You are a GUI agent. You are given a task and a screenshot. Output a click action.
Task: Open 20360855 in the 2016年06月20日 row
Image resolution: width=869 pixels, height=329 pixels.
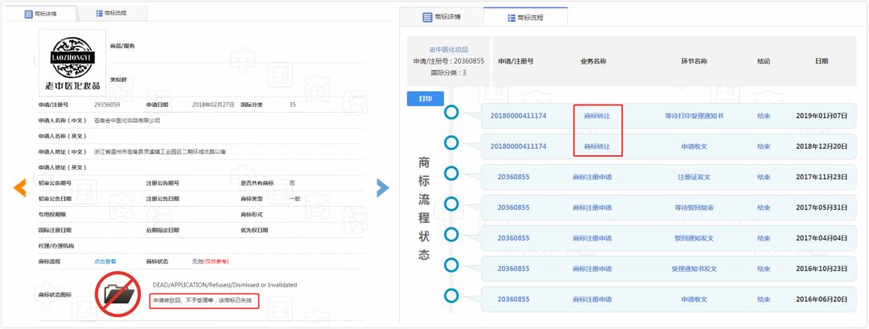pos(513,299)
